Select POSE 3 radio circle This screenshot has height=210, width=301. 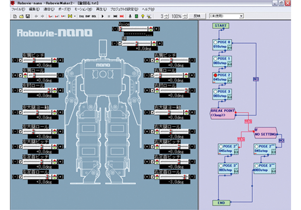(215, 92)
